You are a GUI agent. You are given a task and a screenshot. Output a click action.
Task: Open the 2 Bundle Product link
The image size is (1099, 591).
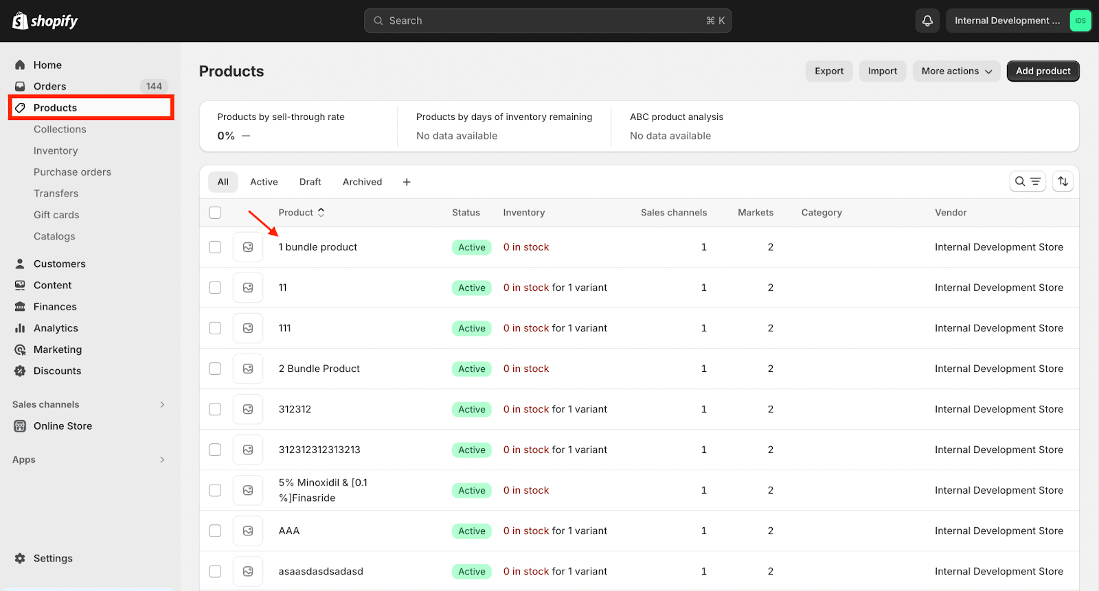(x=319, y=369)
